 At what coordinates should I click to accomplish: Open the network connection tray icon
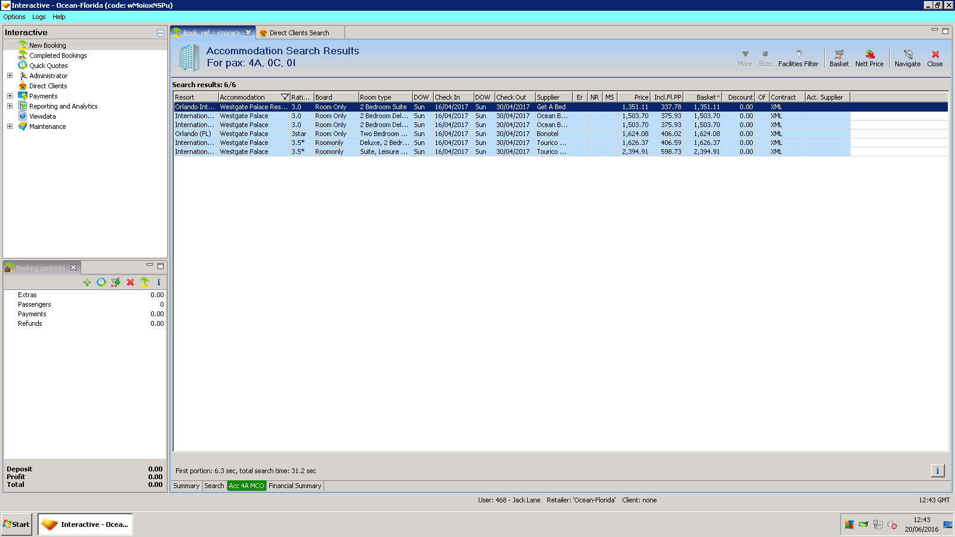pos(878,525)
